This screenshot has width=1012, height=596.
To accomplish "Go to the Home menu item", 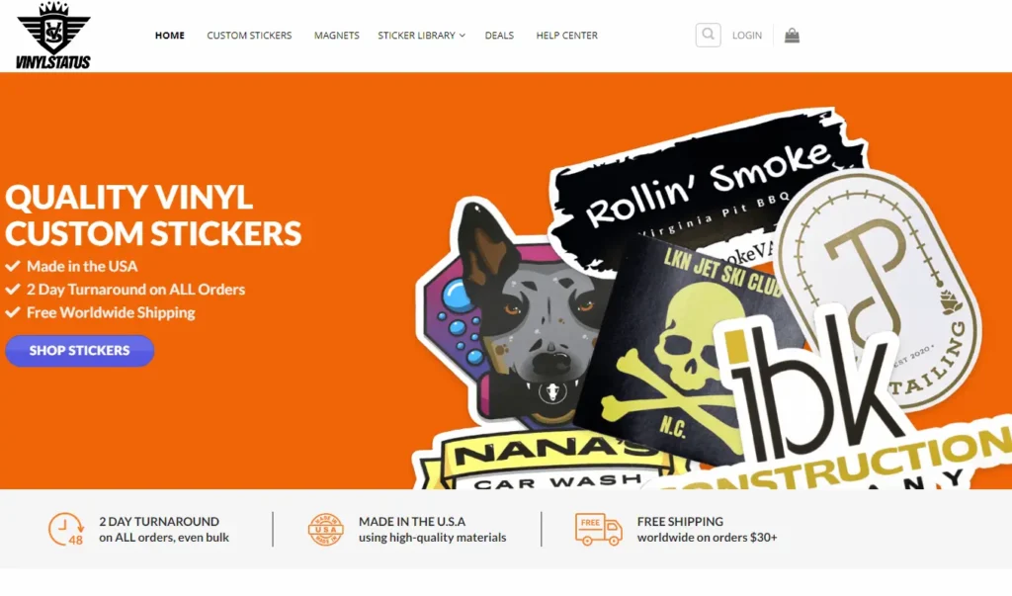I will click(170, 36).
